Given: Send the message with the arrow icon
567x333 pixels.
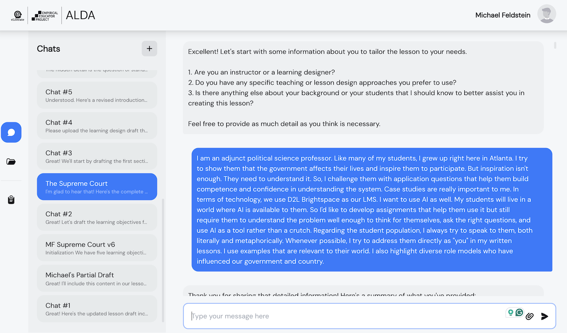Looking at the screenshot, I should pyautogui.click(x=545, y=316).
